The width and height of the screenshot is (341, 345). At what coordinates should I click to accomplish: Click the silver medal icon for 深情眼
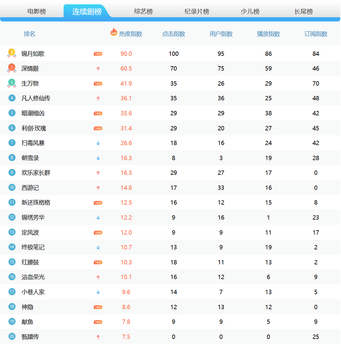[x=12, y=68]
